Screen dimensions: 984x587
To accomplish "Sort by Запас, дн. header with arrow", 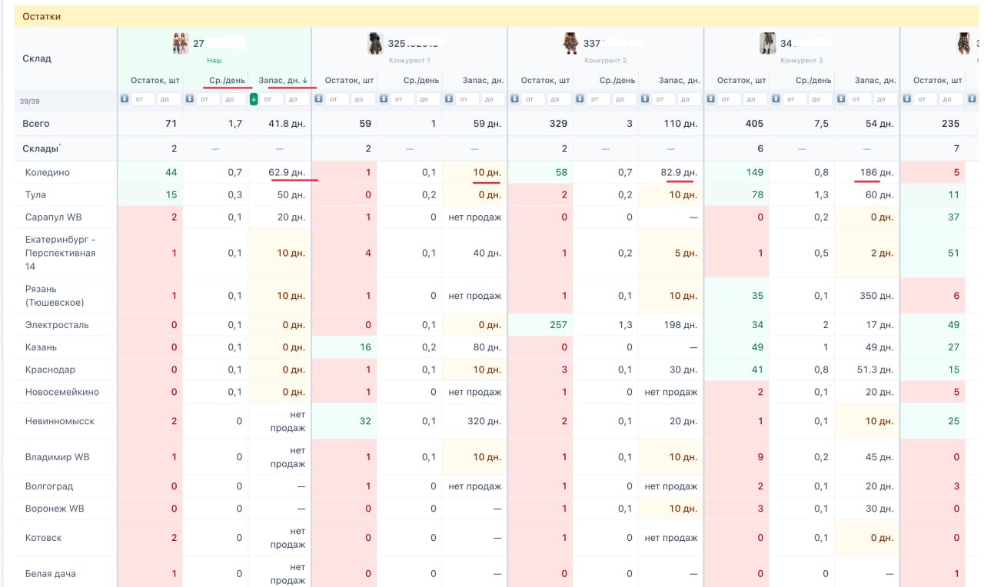I will click(x=283, y=80).
